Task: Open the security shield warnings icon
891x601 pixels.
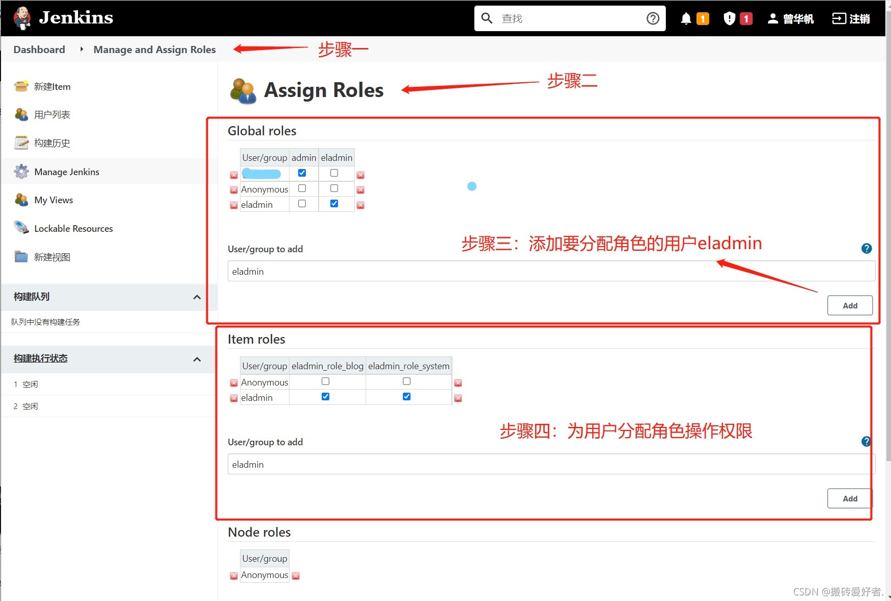Action: pos(729,19)
